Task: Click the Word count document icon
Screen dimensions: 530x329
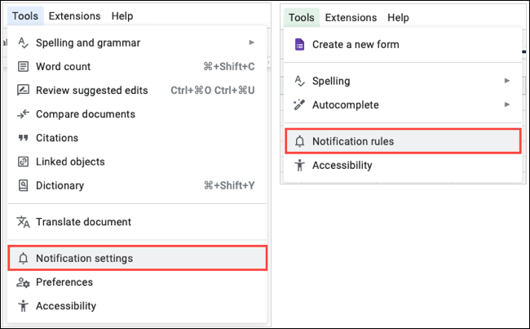Action: click(x=23, y=67)
